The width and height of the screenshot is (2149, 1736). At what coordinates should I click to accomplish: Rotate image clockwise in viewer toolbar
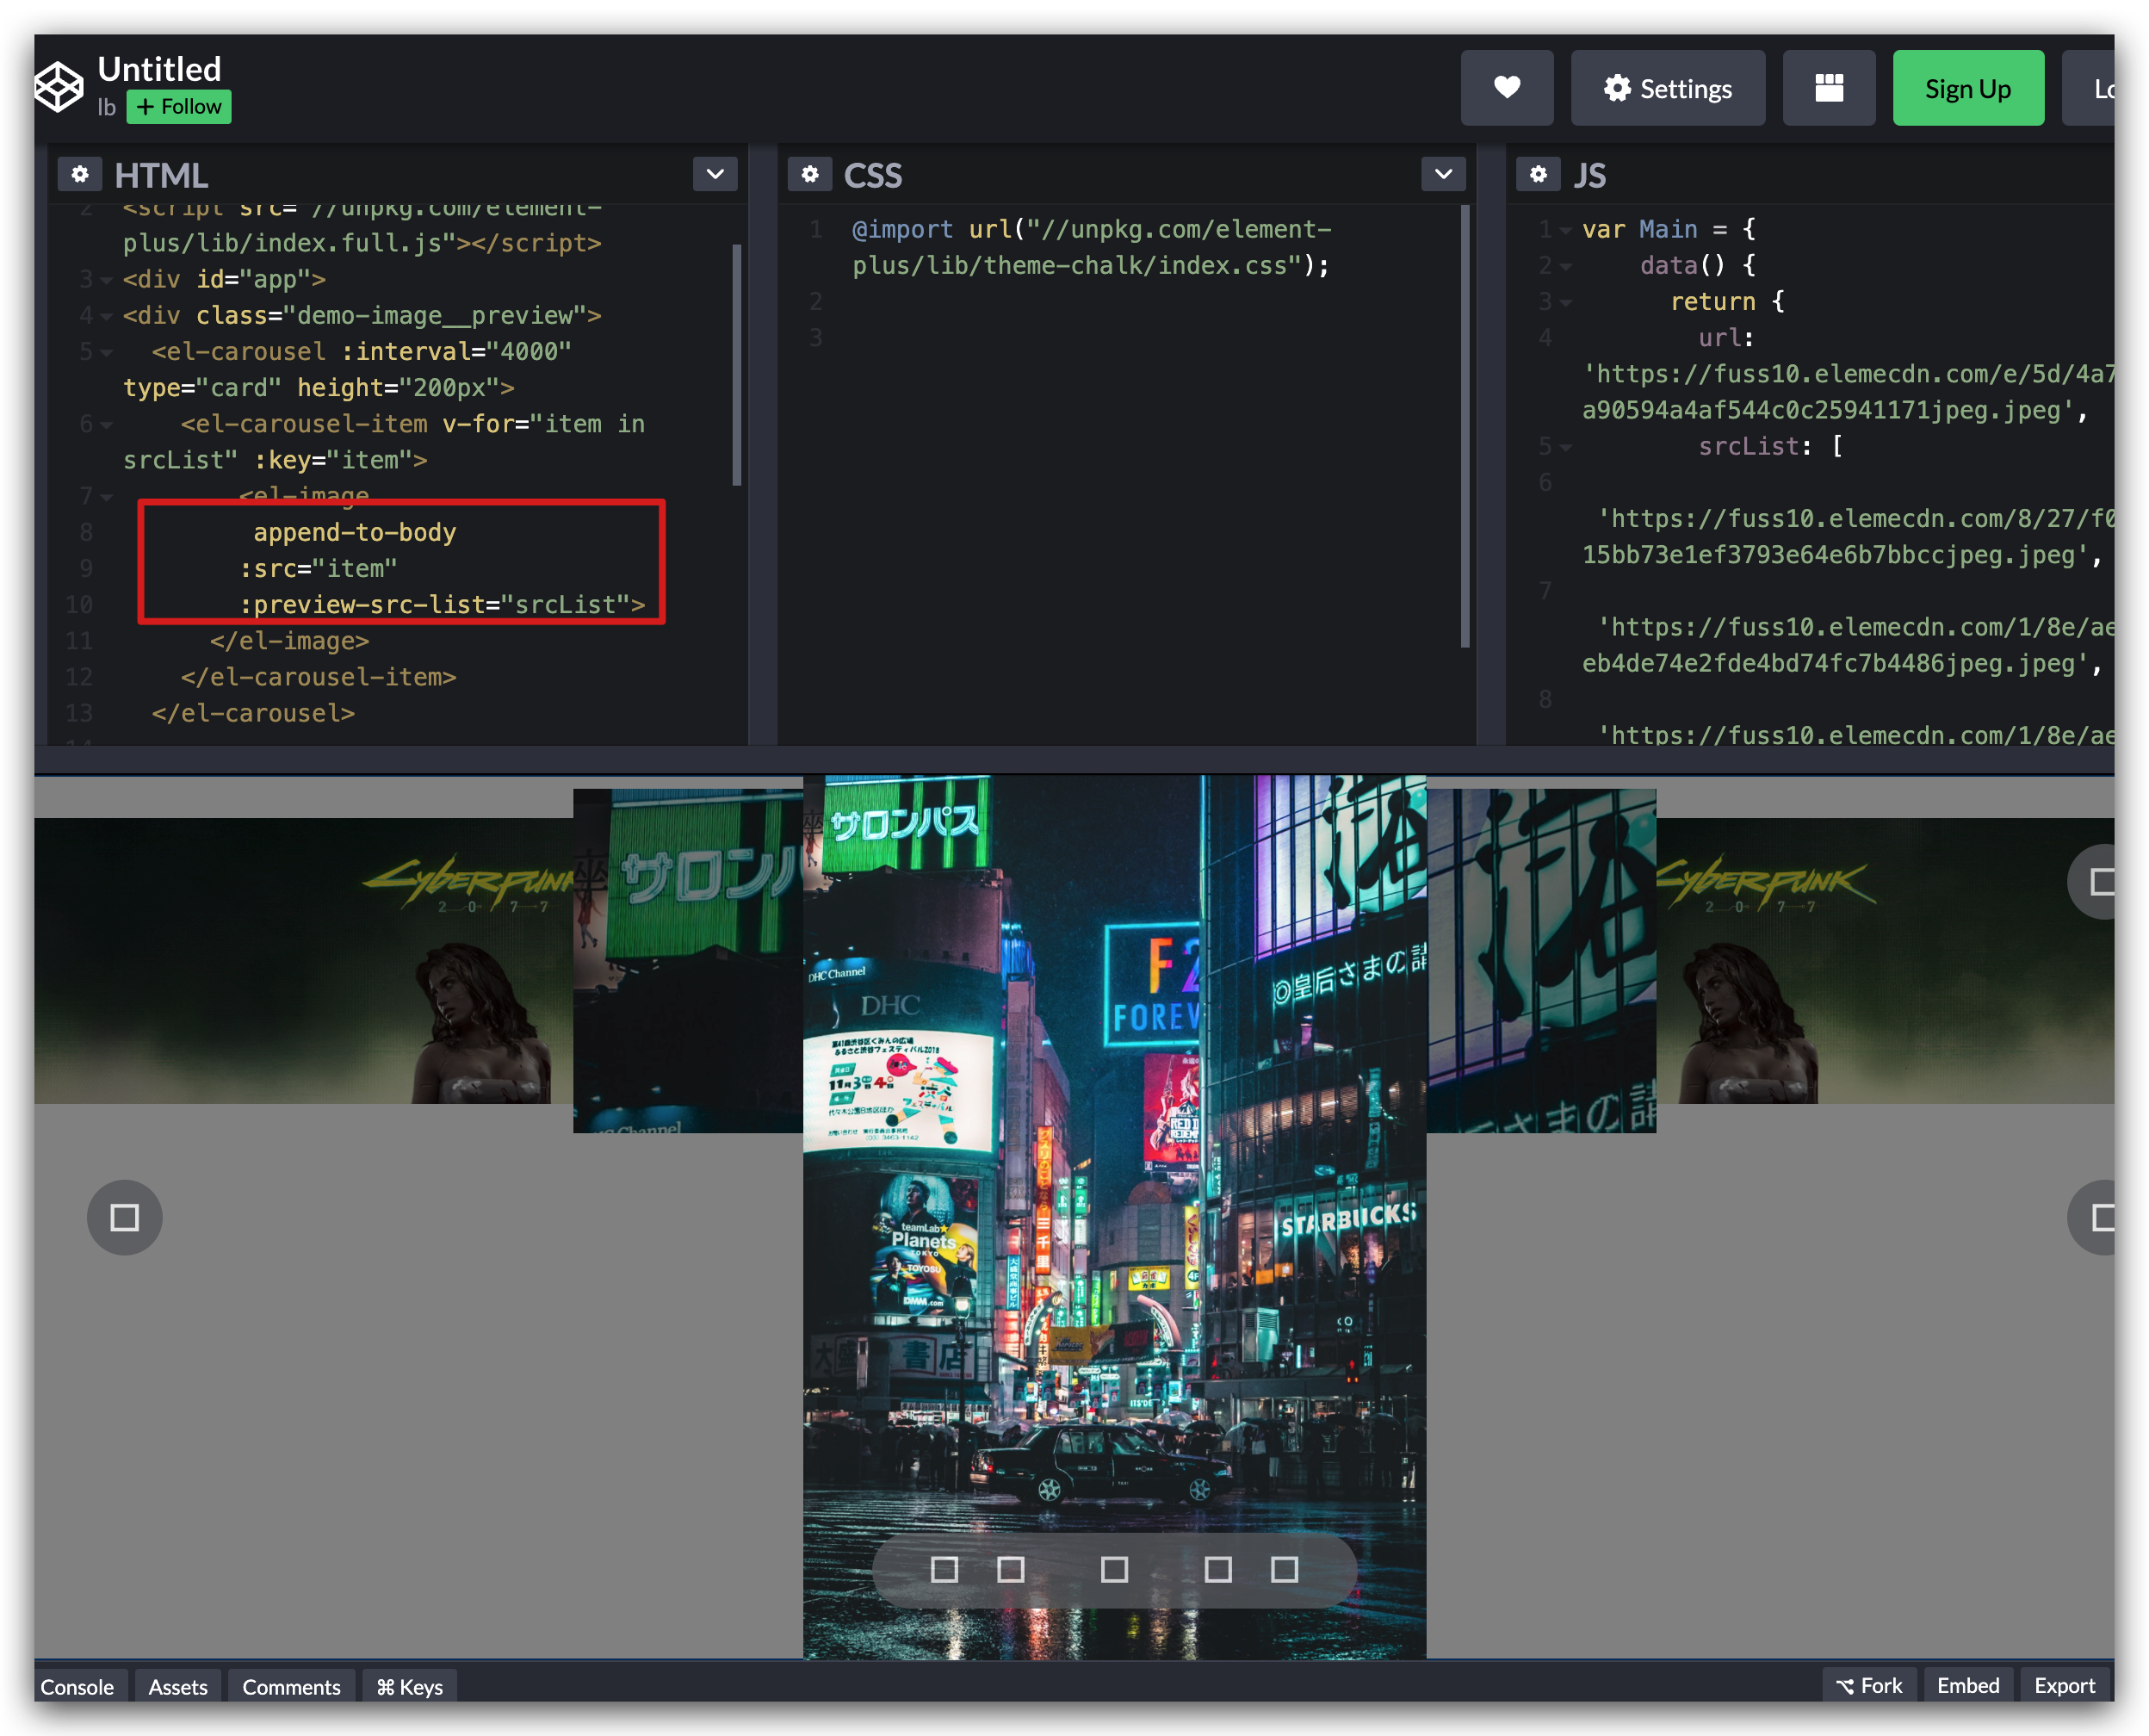[x=1284, y=1569]
